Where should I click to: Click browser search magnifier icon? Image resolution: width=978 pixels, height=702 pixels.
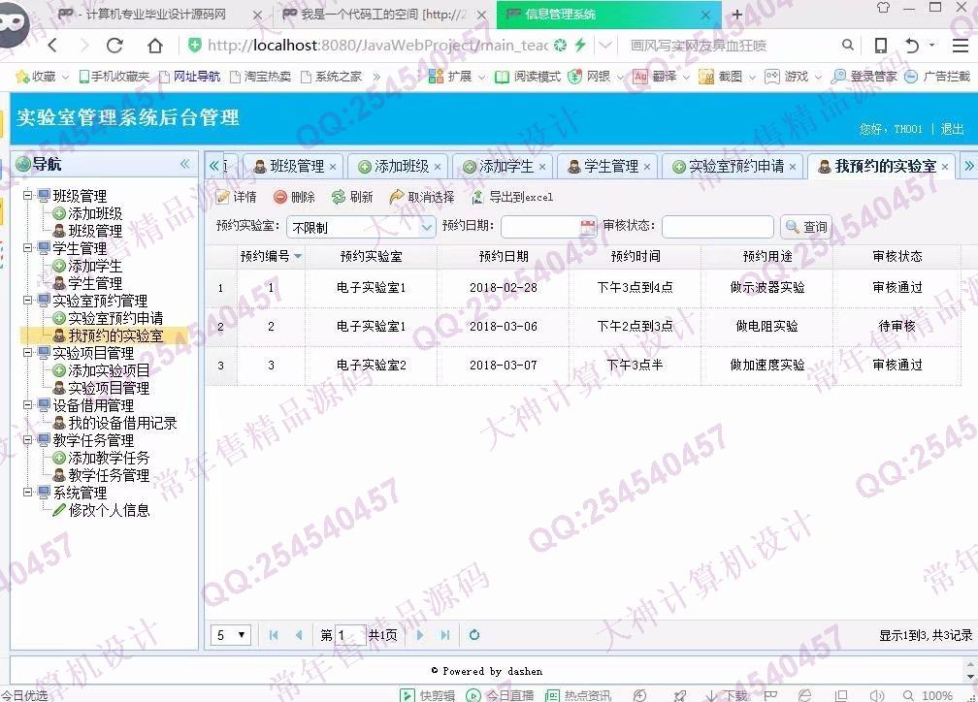[x=847, y=45]
